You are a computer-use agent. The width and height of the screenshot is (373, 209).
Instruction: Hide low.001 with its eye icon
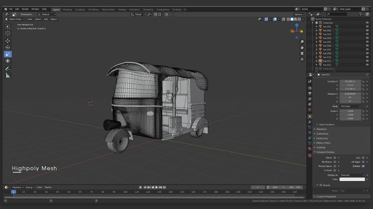coord(368,27)
